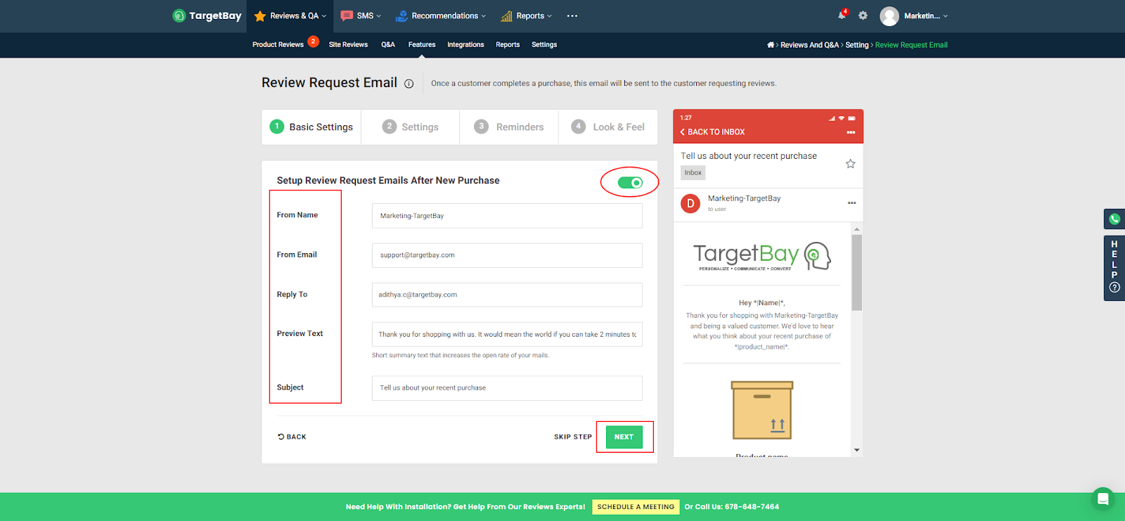This screenshot has width=1125, height=521.
Task: Click the user avatar picture
Action: click(x=889, y=15)
